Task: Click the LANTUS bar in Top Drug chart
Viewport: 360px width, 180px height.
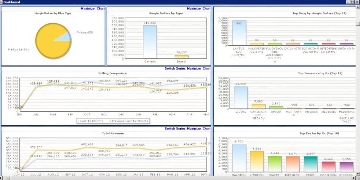Action: [239, 33]
